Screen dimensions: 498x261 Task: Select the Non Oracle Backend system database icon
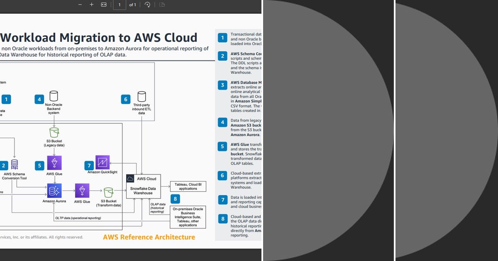pyautogui.click(x=54, y=97)
